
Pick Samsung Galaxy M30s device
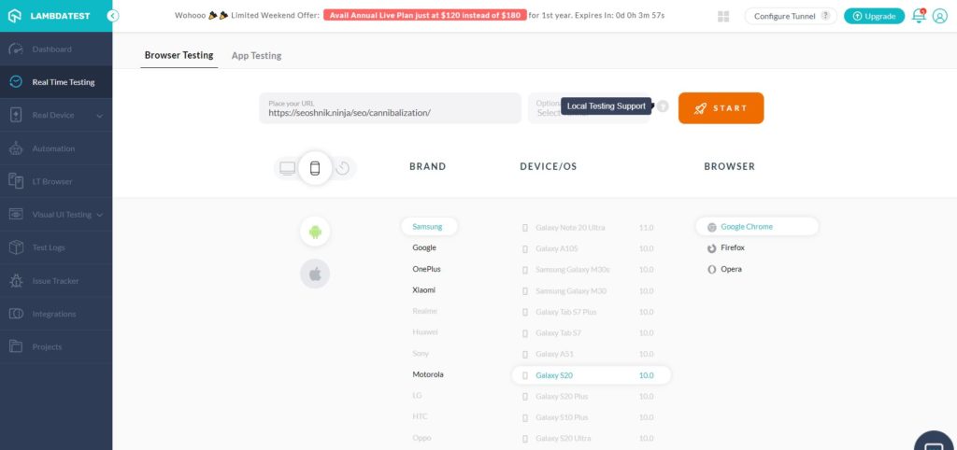click(x=591, y=270)
